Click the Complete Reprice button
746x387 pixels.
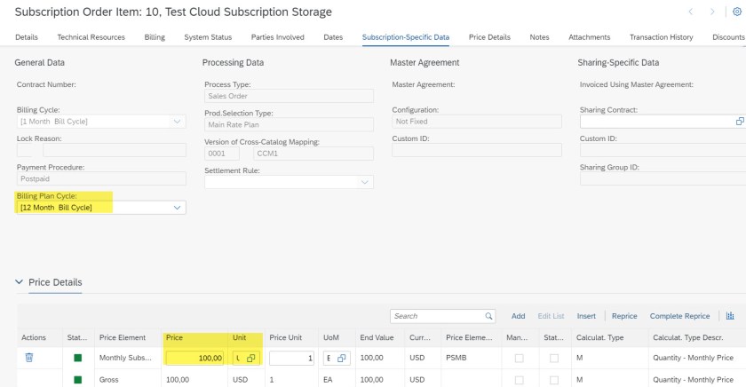click(x=679, y=315)
